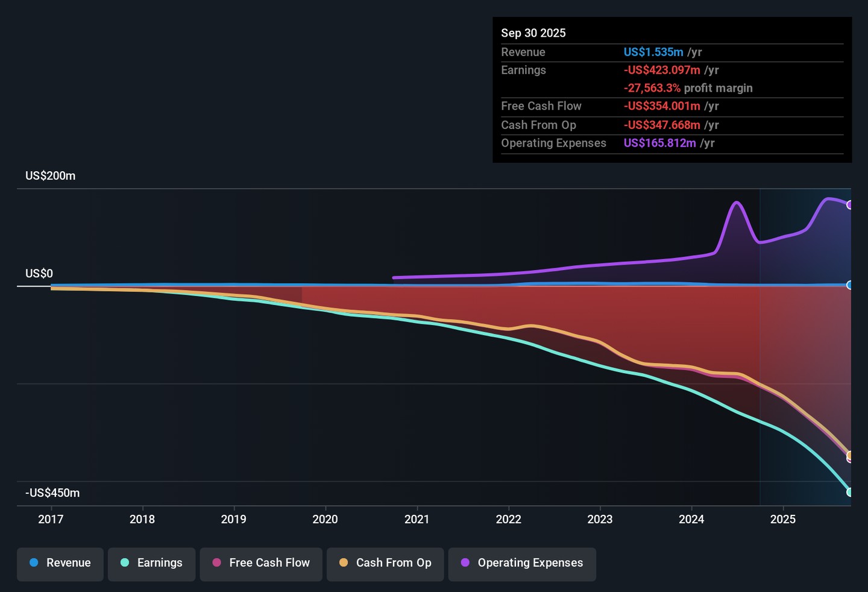Click the Sep 30 2025 tooltip date

(x=533, y=33)
